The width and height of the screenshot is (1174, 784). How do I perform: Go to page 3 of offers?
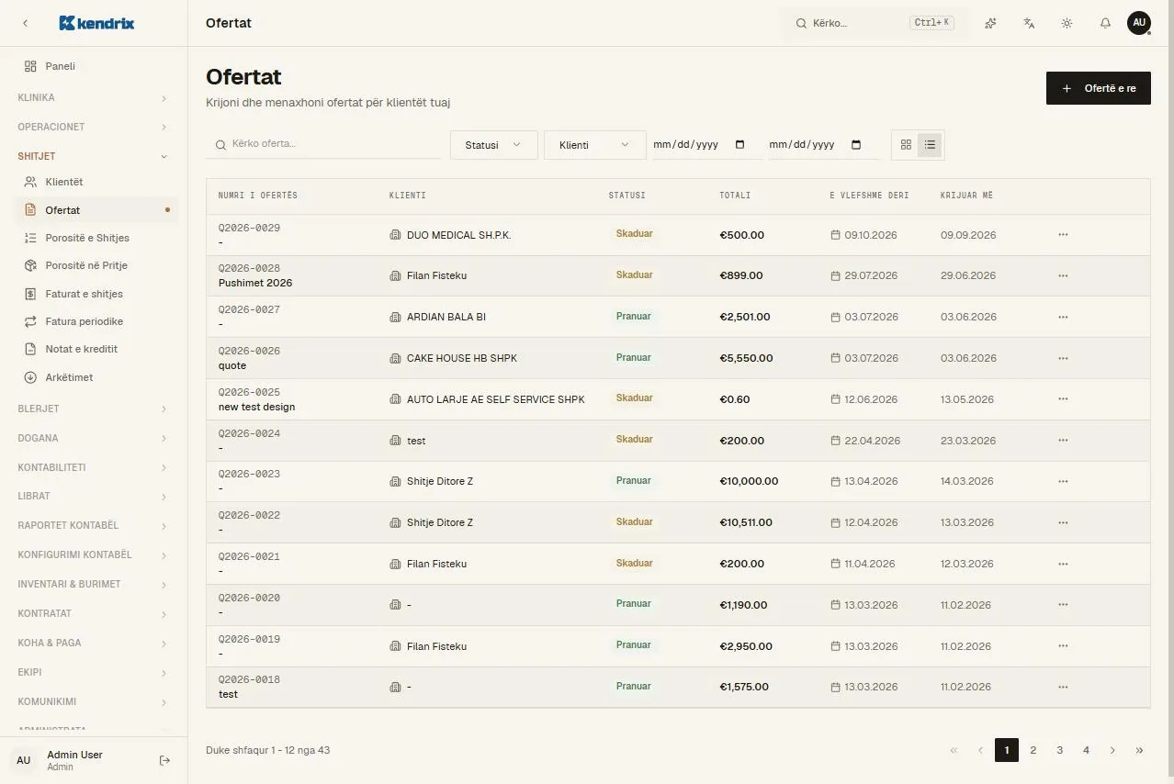tap(1059, 750)
